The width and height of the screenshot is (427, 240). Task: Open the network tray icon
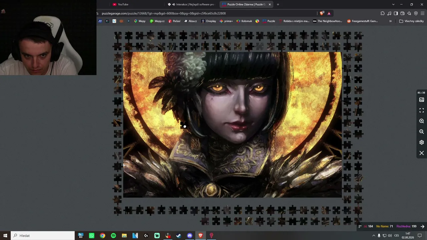point(384,236)
